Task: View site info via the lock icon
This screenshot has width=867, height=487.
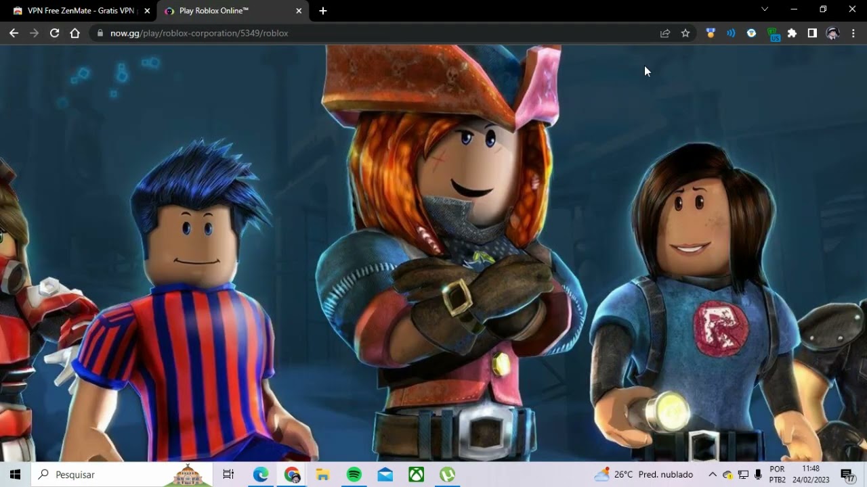Action: tap(100, 33)
